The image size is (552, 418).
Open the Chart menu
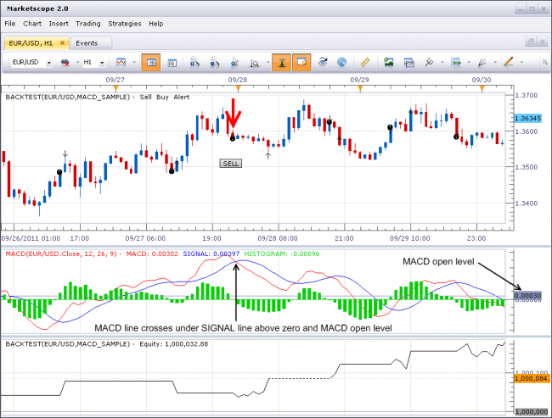click(x=32, y=24)
